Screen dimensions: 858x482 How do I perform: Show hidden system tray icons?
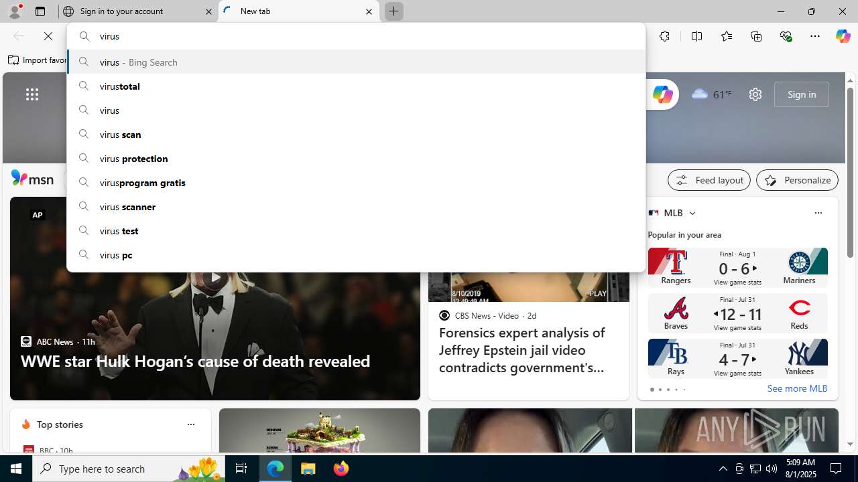[723, 469]
